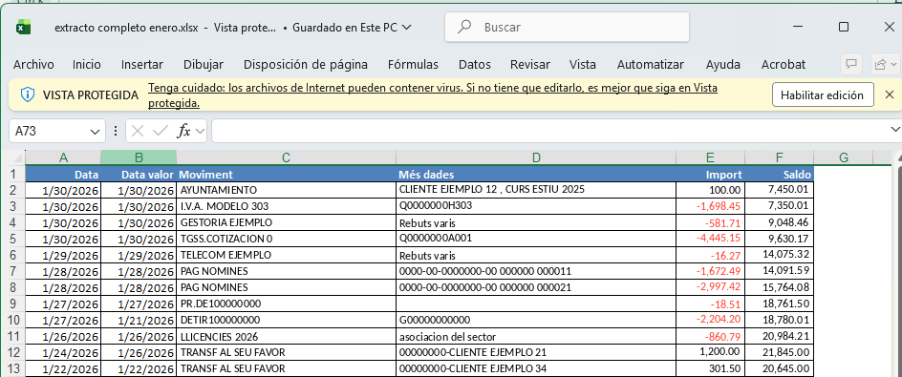Open the save location dropdown chevron
The width and height of the screenshot is (902, 377).
pyautogui.click(x=406, y=27)
